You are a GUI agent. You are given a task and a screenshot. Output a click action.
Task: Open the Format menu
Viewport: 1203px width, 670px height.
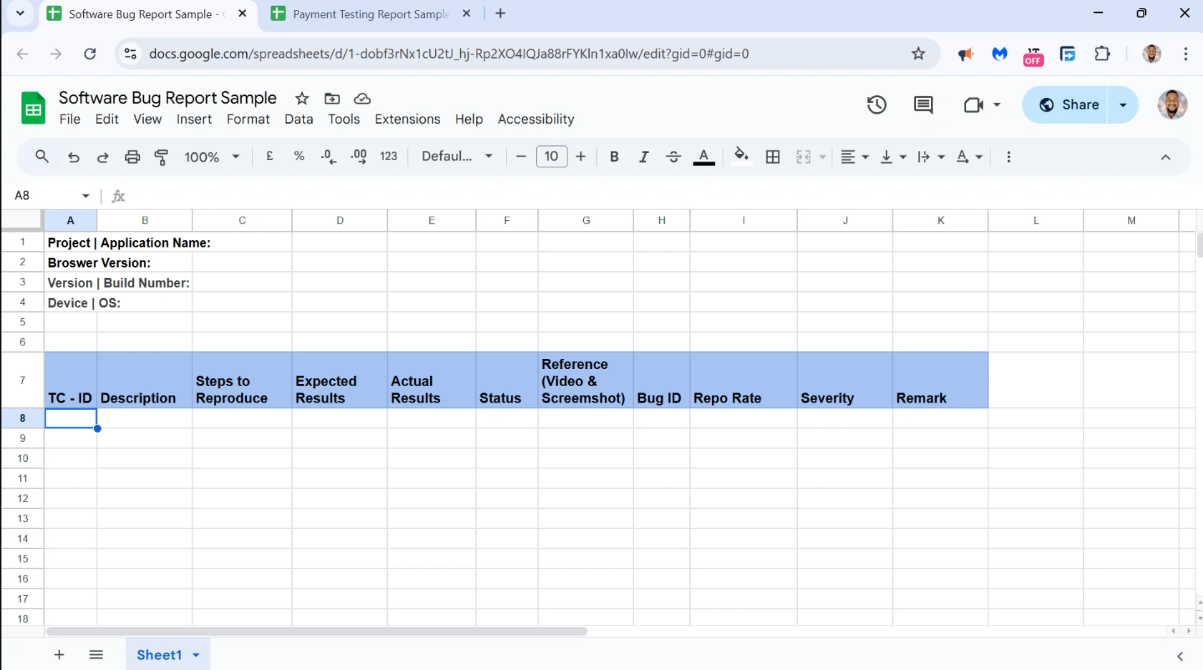[x=248, y=119]
